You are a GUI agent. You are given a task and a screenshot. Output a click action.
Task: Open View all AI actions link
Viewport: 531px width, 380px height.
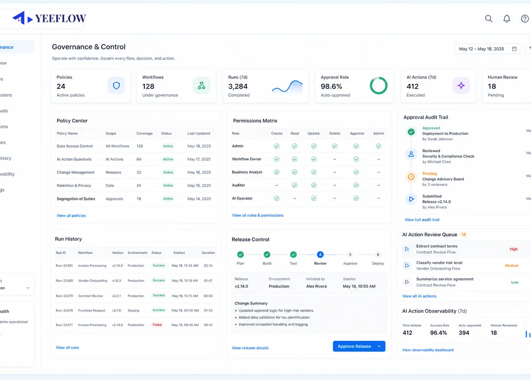419,296
